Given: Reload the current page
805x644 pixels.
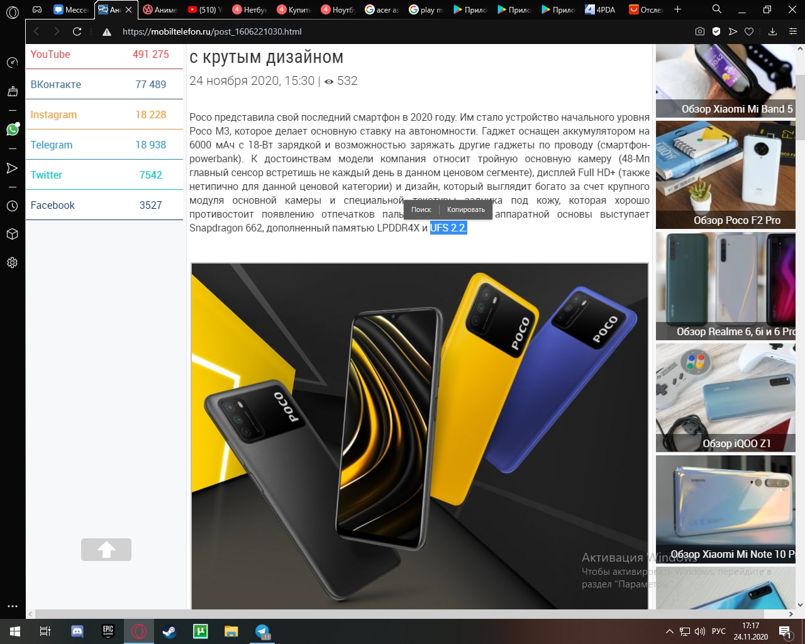Looking at the screenshot, I should click(77, 31).
